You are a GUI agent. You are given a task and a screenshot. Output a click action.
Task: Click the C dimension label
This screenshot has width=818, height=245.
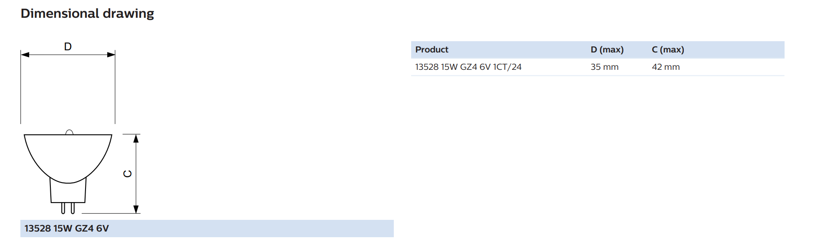click(x=128, y=173)
